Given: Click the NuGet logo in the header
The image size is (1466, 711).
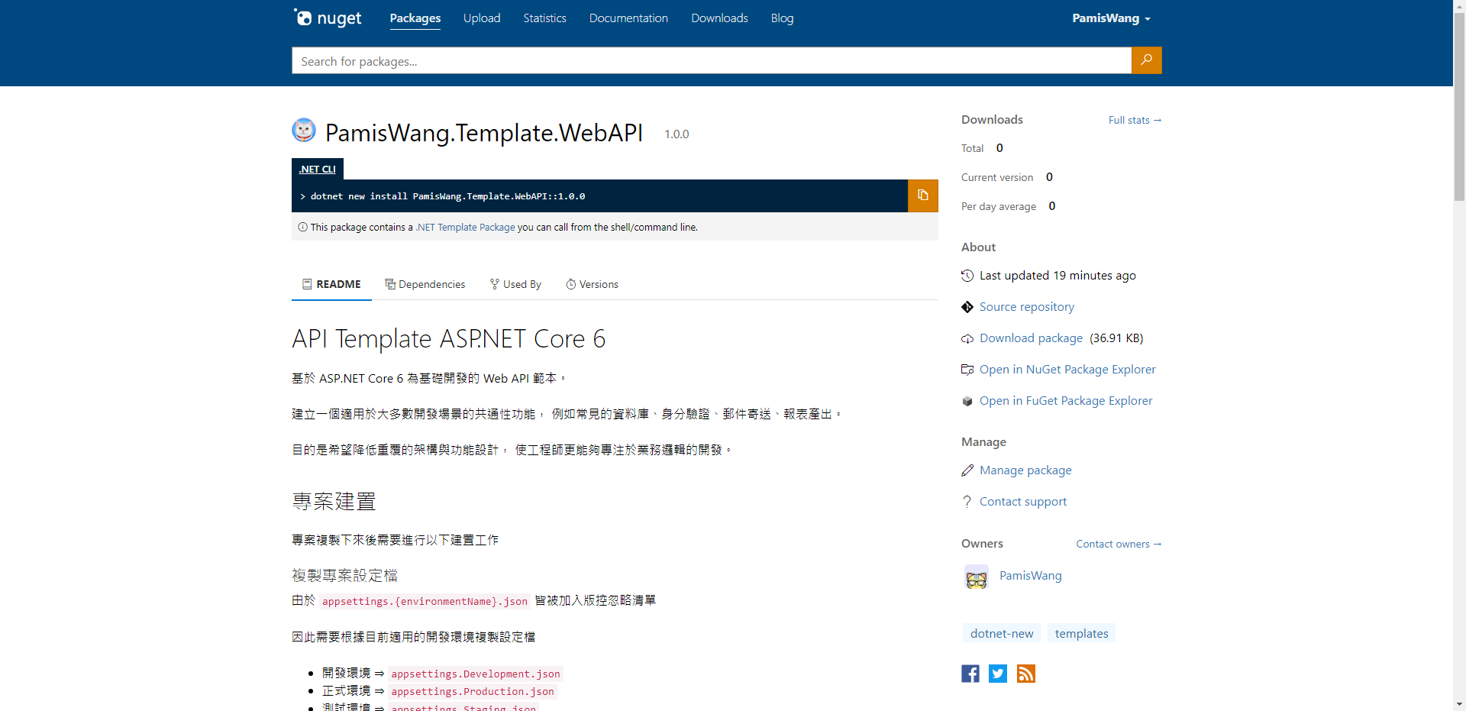Looking at the screenshot, I should click(328, 18).
